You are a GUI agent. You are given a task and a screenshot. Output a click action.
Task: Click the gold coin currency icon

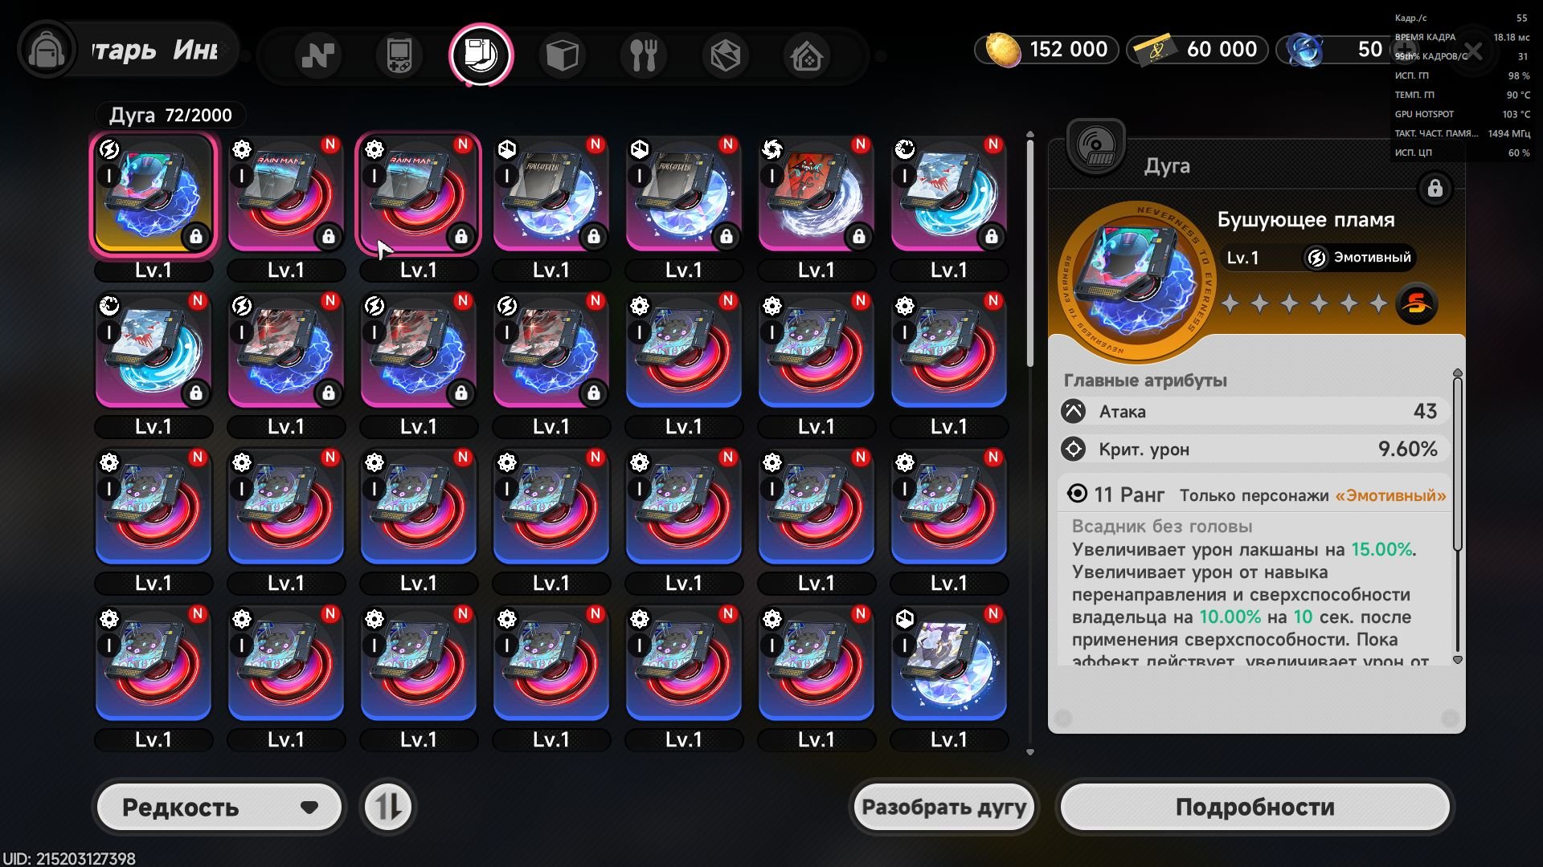pyautogui.click(x=1002, y=50)
